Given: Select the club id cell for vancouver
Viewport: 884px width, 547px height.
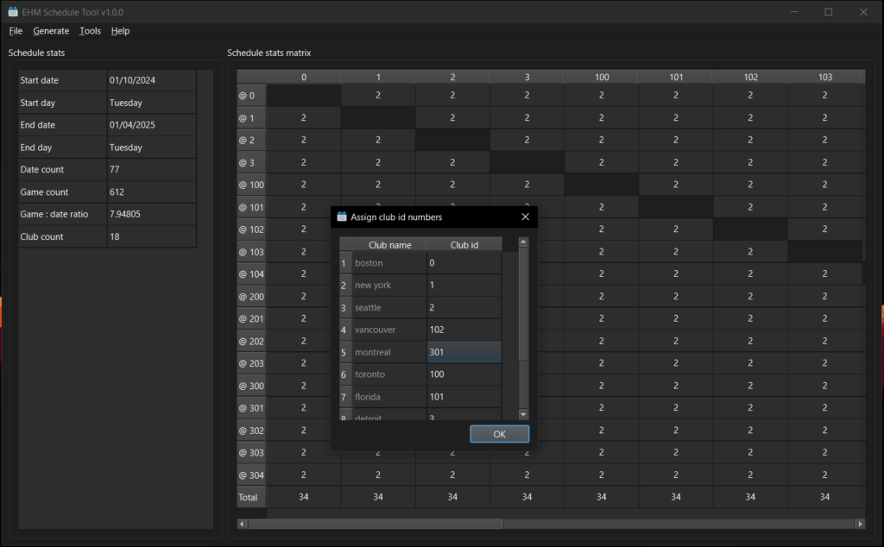Looking at the screenshot, I should [464, 330].
